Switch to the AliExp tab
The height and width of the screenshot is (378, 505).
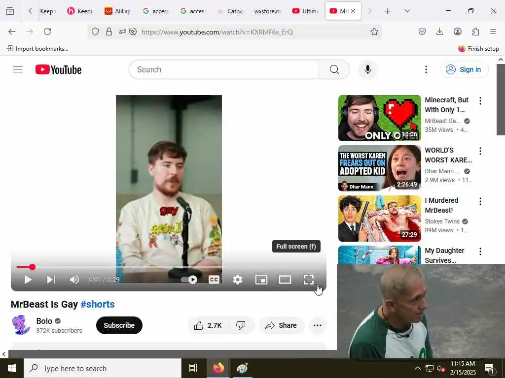pos(118,11)
